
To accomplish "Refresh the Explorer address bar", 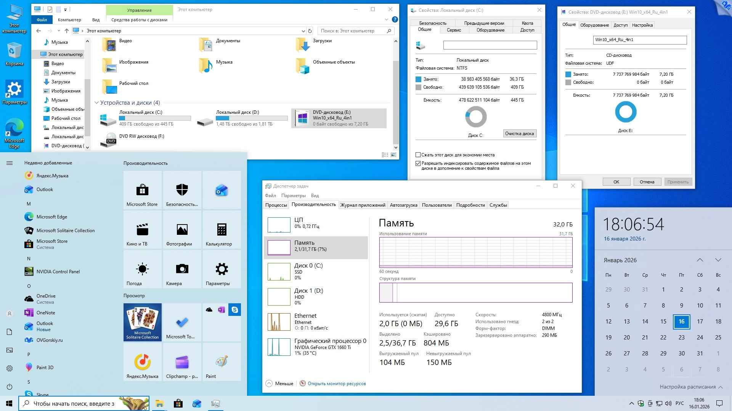I will pyautogui.click(x=310, y=31).
